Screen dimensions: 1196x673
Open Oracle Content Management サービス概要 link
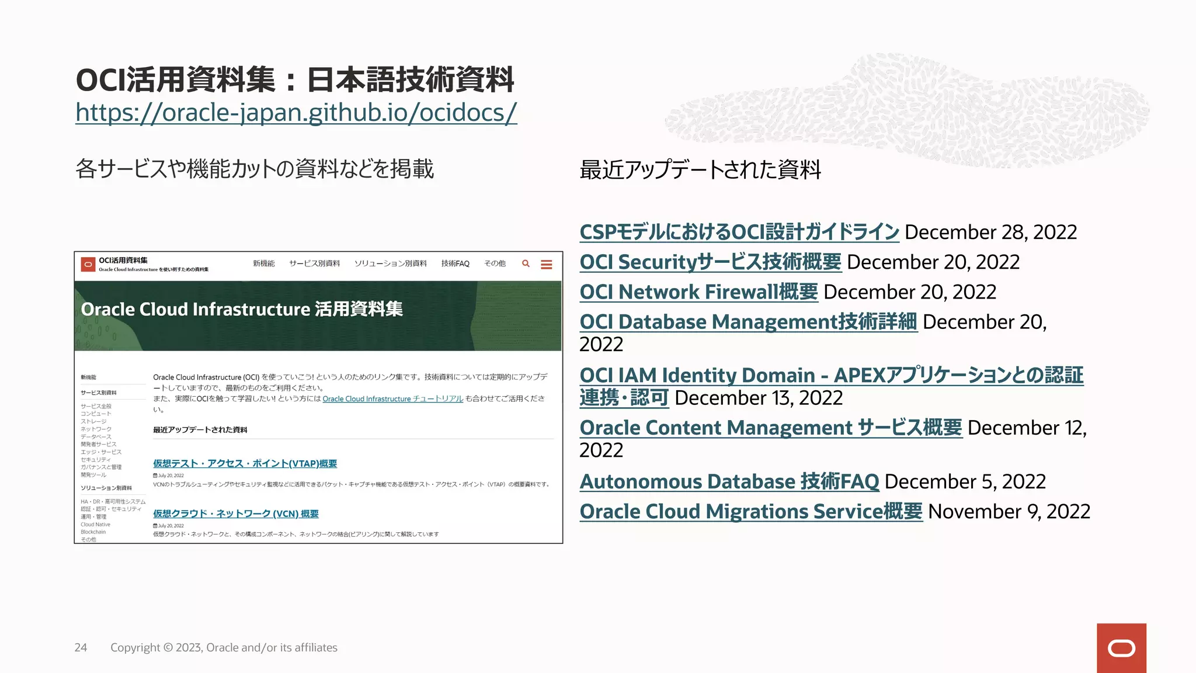tap(771, 428)
